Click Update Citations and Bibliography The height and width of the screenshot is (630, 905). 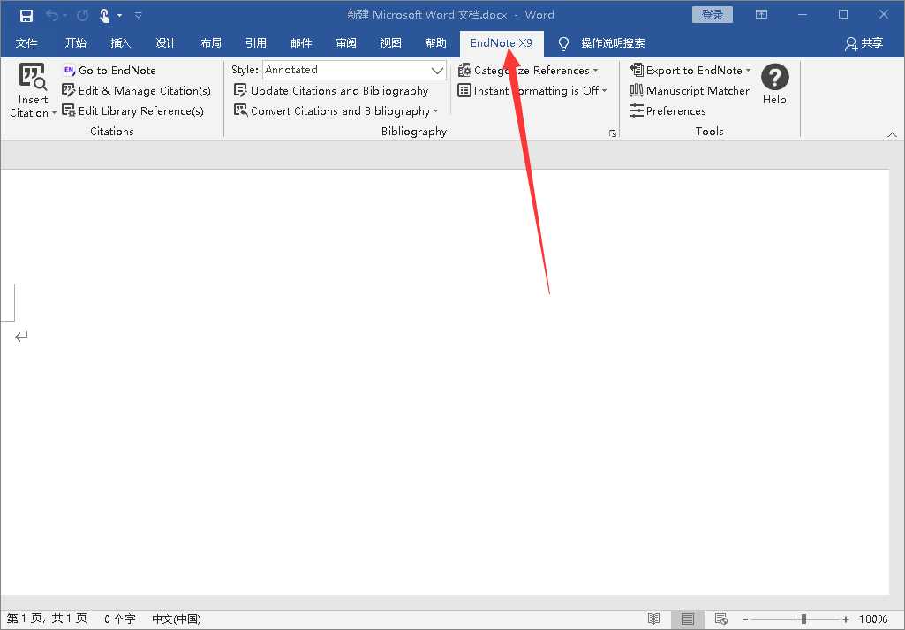tap(331, 91)
